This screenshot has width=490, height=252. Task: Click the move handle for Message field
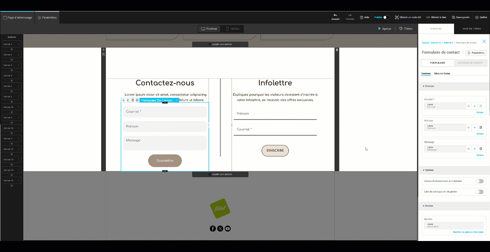[468, 149]
